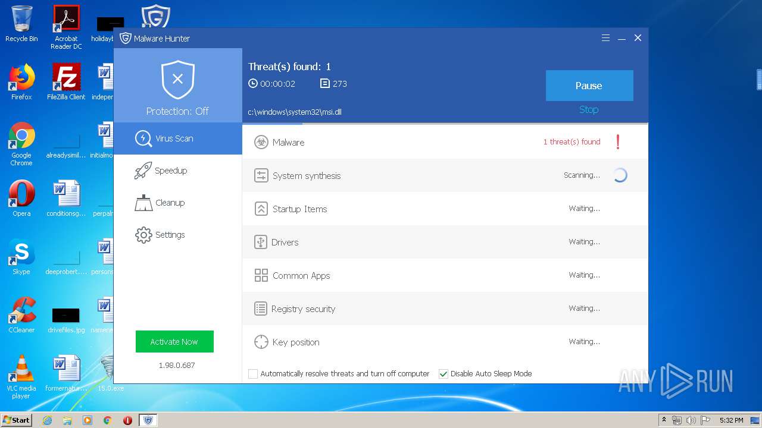The image size is (762, 428).
Task: Click the scan progress bar
Action: pos(445,124)
